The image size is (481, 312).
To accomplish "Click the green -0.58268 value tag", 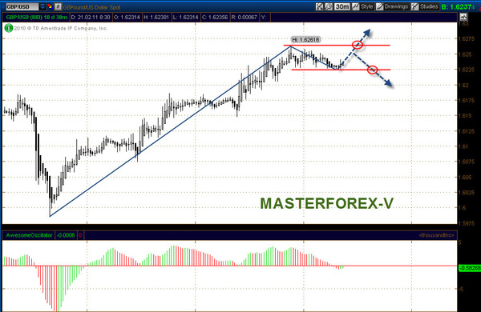I will [x=470, y=268].
